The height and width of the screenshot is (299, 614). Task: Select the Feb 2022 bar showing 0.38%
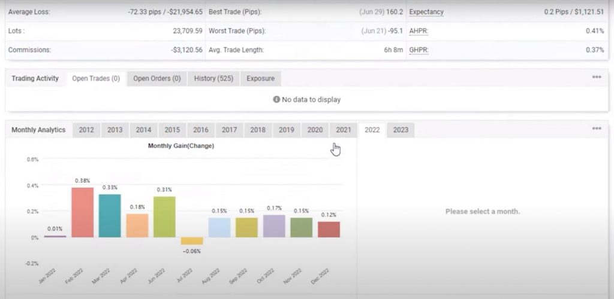pos(83,212)
